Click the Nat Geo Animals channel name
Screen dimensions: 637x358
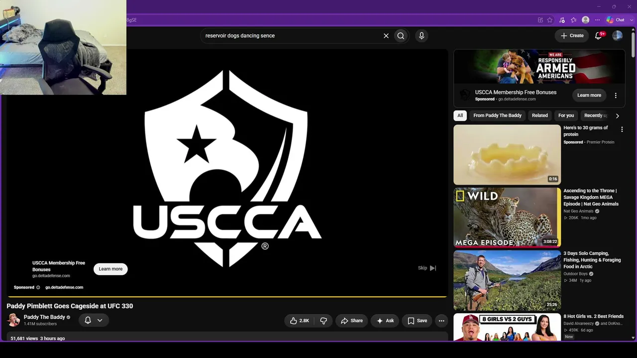(x=578, y=211)
